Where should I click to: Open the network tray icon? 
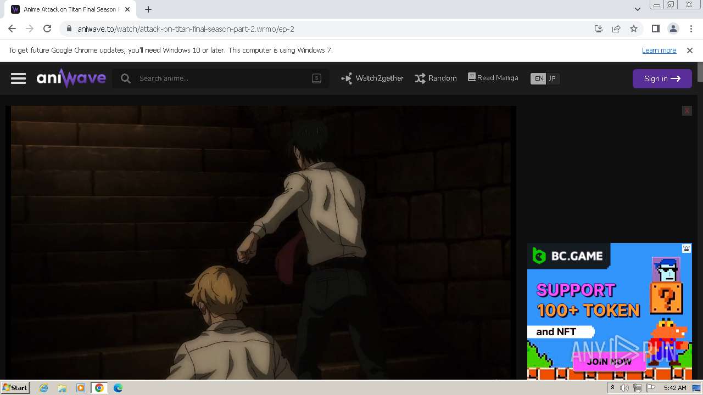point(638,388)
